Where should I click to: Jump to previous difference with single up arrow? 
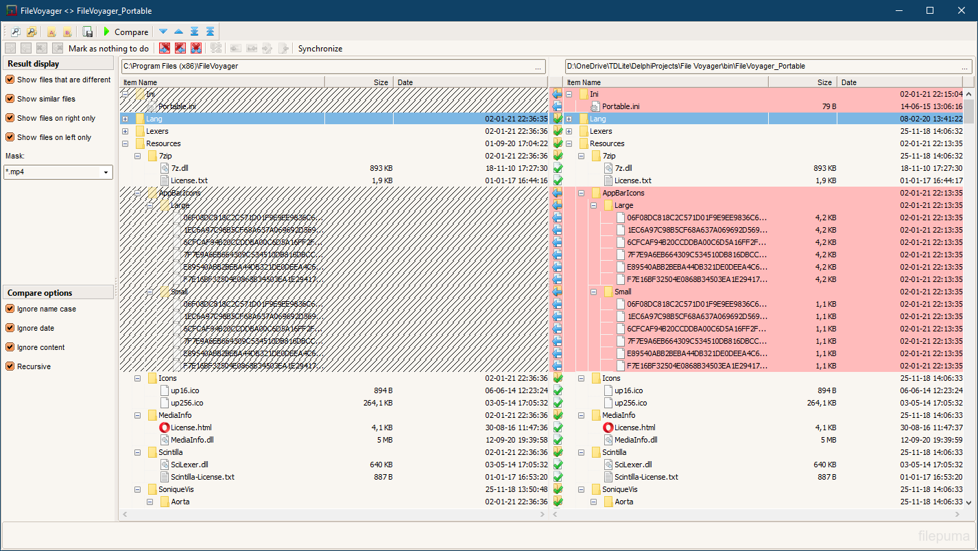[x=178, y=32]
